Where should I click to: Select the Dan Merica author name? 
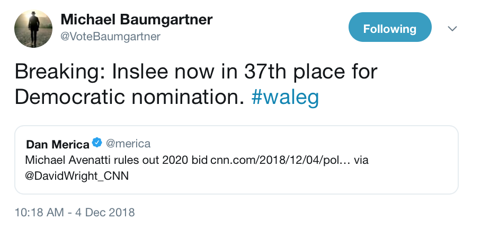(58, 144)
